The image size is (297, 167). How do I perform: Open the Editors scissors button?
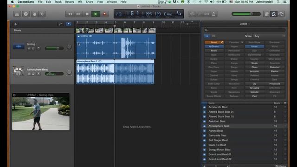(x=42, y=14)
